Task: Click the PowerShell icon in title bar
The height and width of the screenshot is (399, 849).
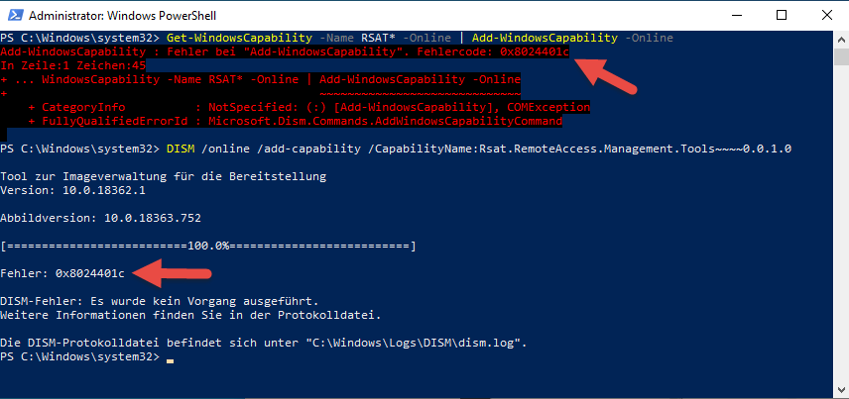Action: (x=14, y=15)
